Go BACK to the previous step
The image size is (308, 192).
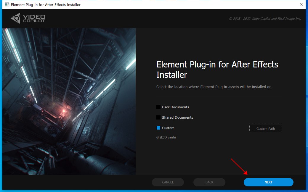pos(209,182)
